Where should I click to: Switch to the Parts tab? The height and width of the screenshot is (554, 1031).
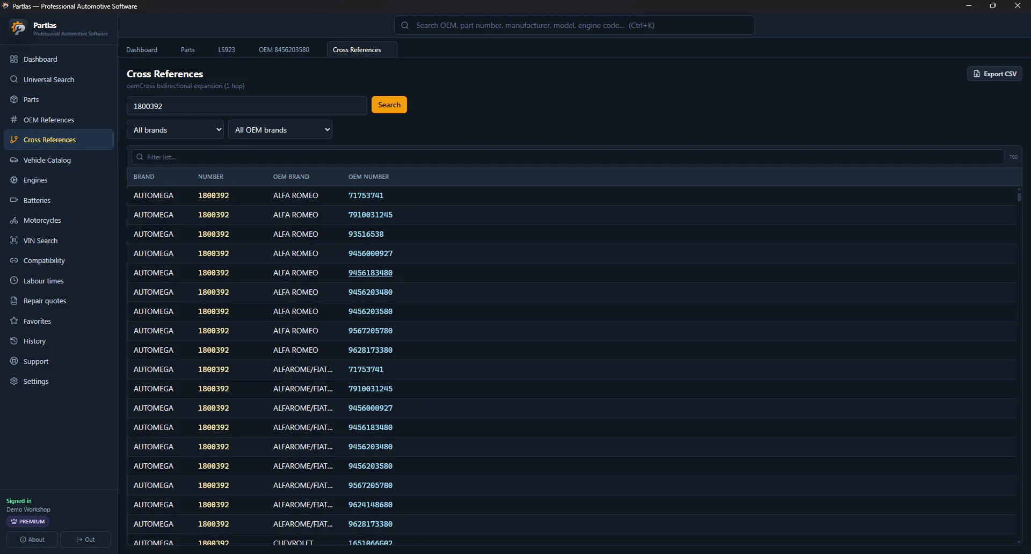[x=188, y=49]
